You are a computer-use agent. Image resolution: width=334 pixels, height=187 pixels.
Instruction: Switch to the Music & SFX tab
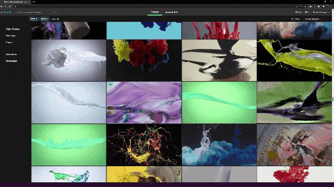click(171, 12)
